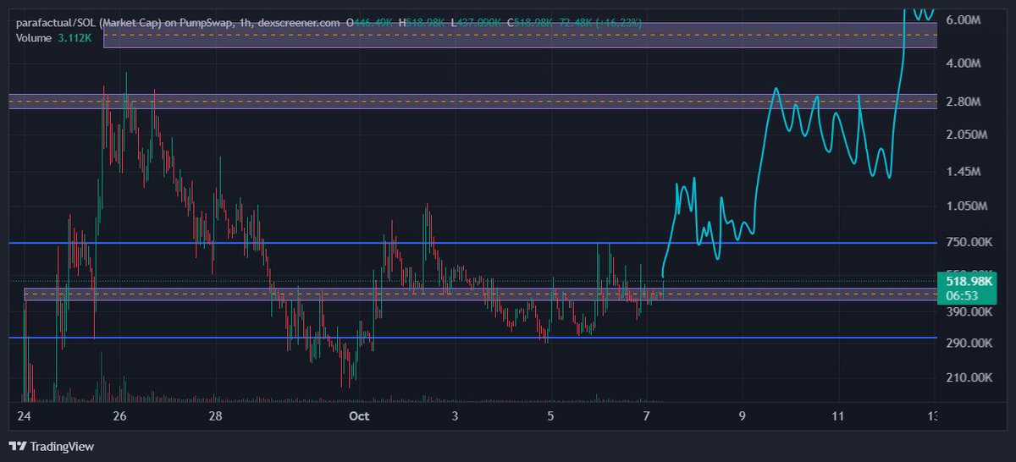Image resolution: width=1016 pixels, height=462 pixels.
Task: Click the 2.80M price axis label
Action: pyautogui.click(x=963, y=102)
